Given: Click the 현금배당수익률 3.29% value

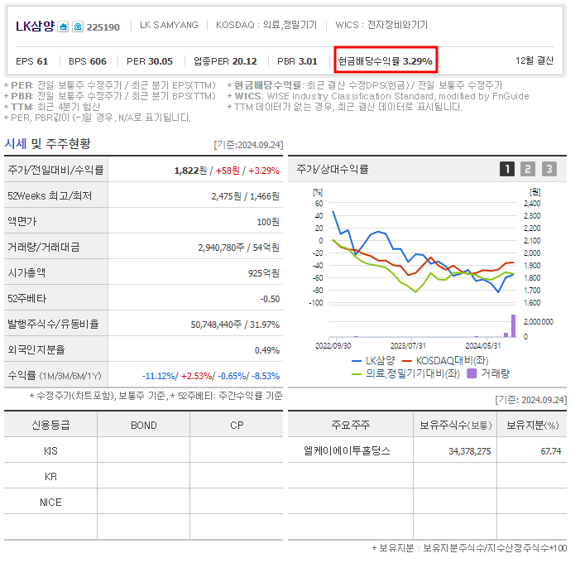Looking at the screenshot, I should [386, 61].
